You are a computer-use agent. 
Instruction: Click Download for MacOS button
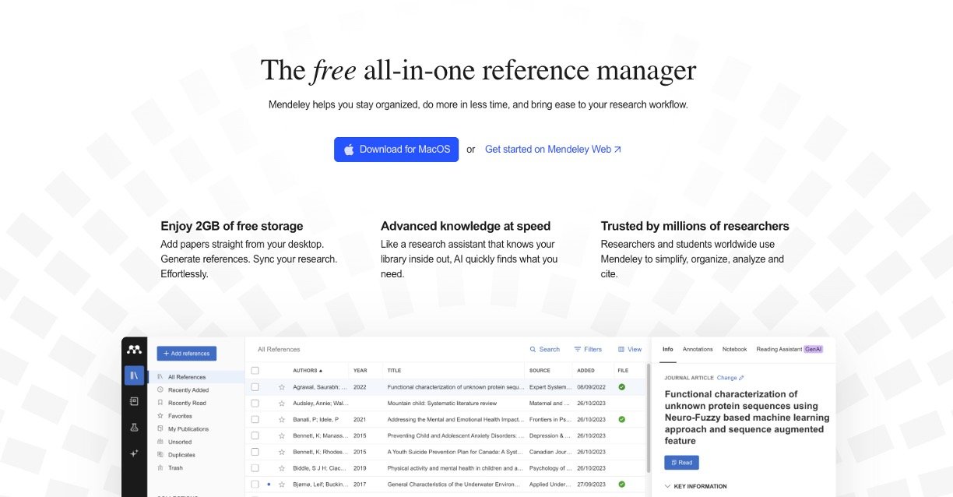tap(396, 150)
